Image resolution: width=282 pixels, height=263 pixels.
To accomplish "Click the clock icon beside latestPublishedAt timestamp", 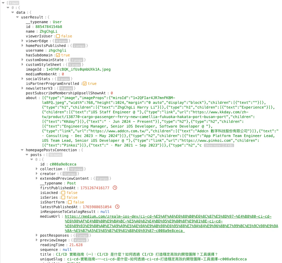I will tap(117, 207).
